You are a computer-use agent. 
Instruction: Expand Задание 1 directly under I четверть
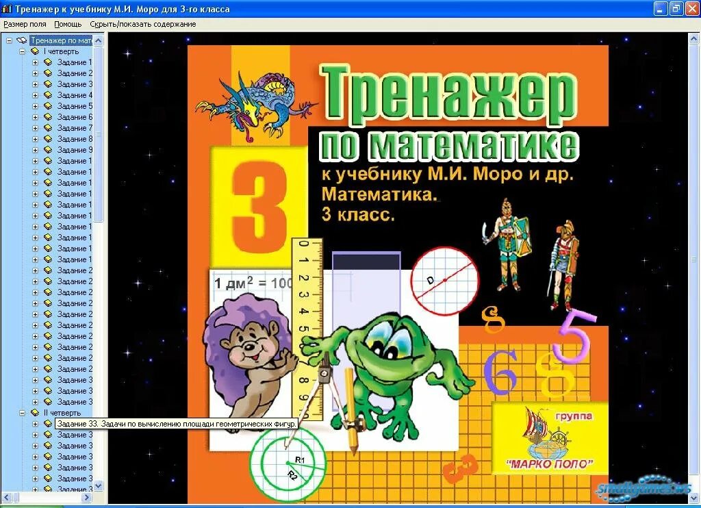36,62
